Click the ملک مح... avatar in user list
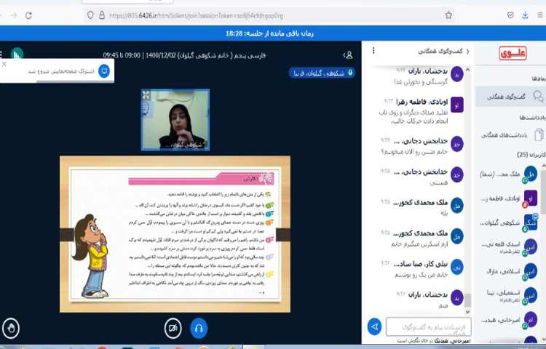 click(x=531, y=174)
